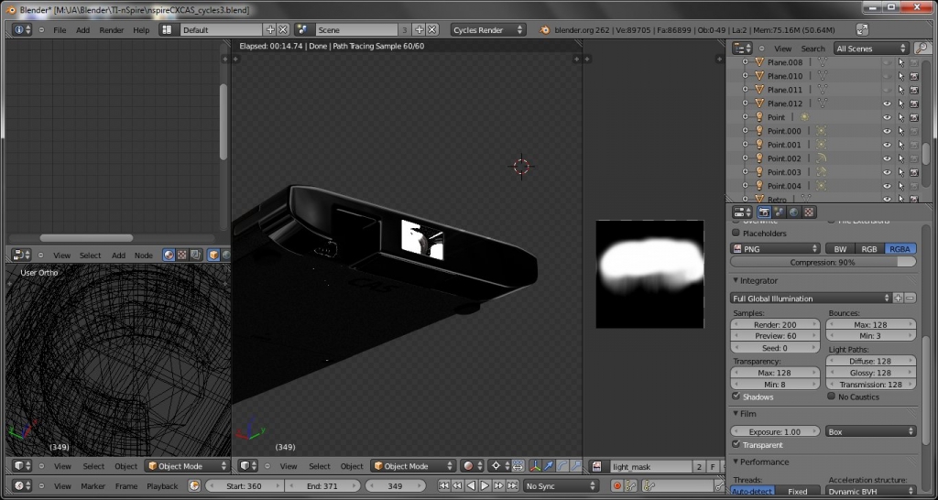Open the File menu
938x500 pixels.
click(x=60, y=30)
